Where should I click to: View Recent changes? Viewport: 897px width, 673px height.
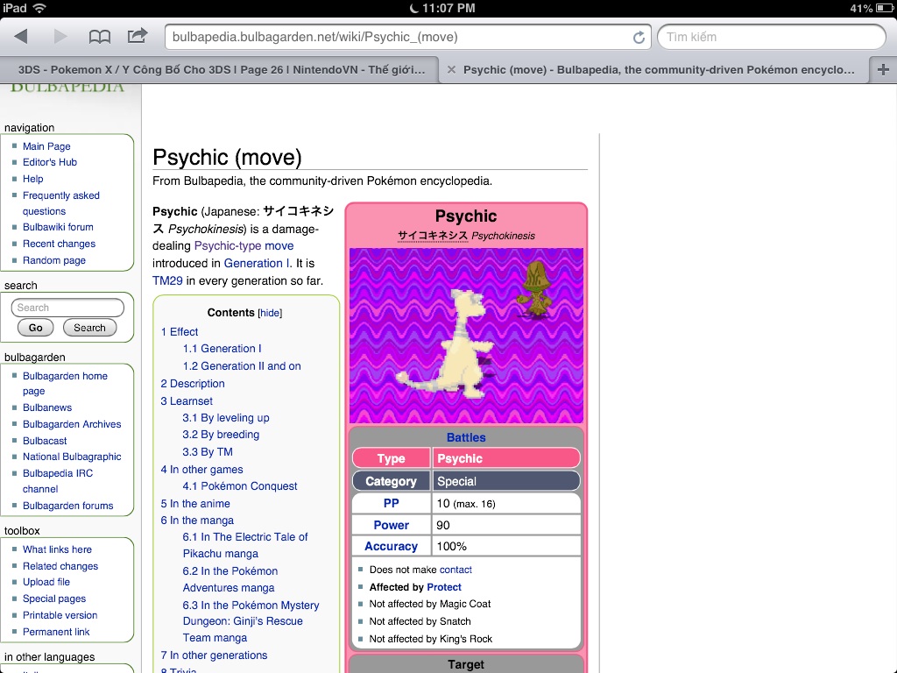click(x=59, y=244)
